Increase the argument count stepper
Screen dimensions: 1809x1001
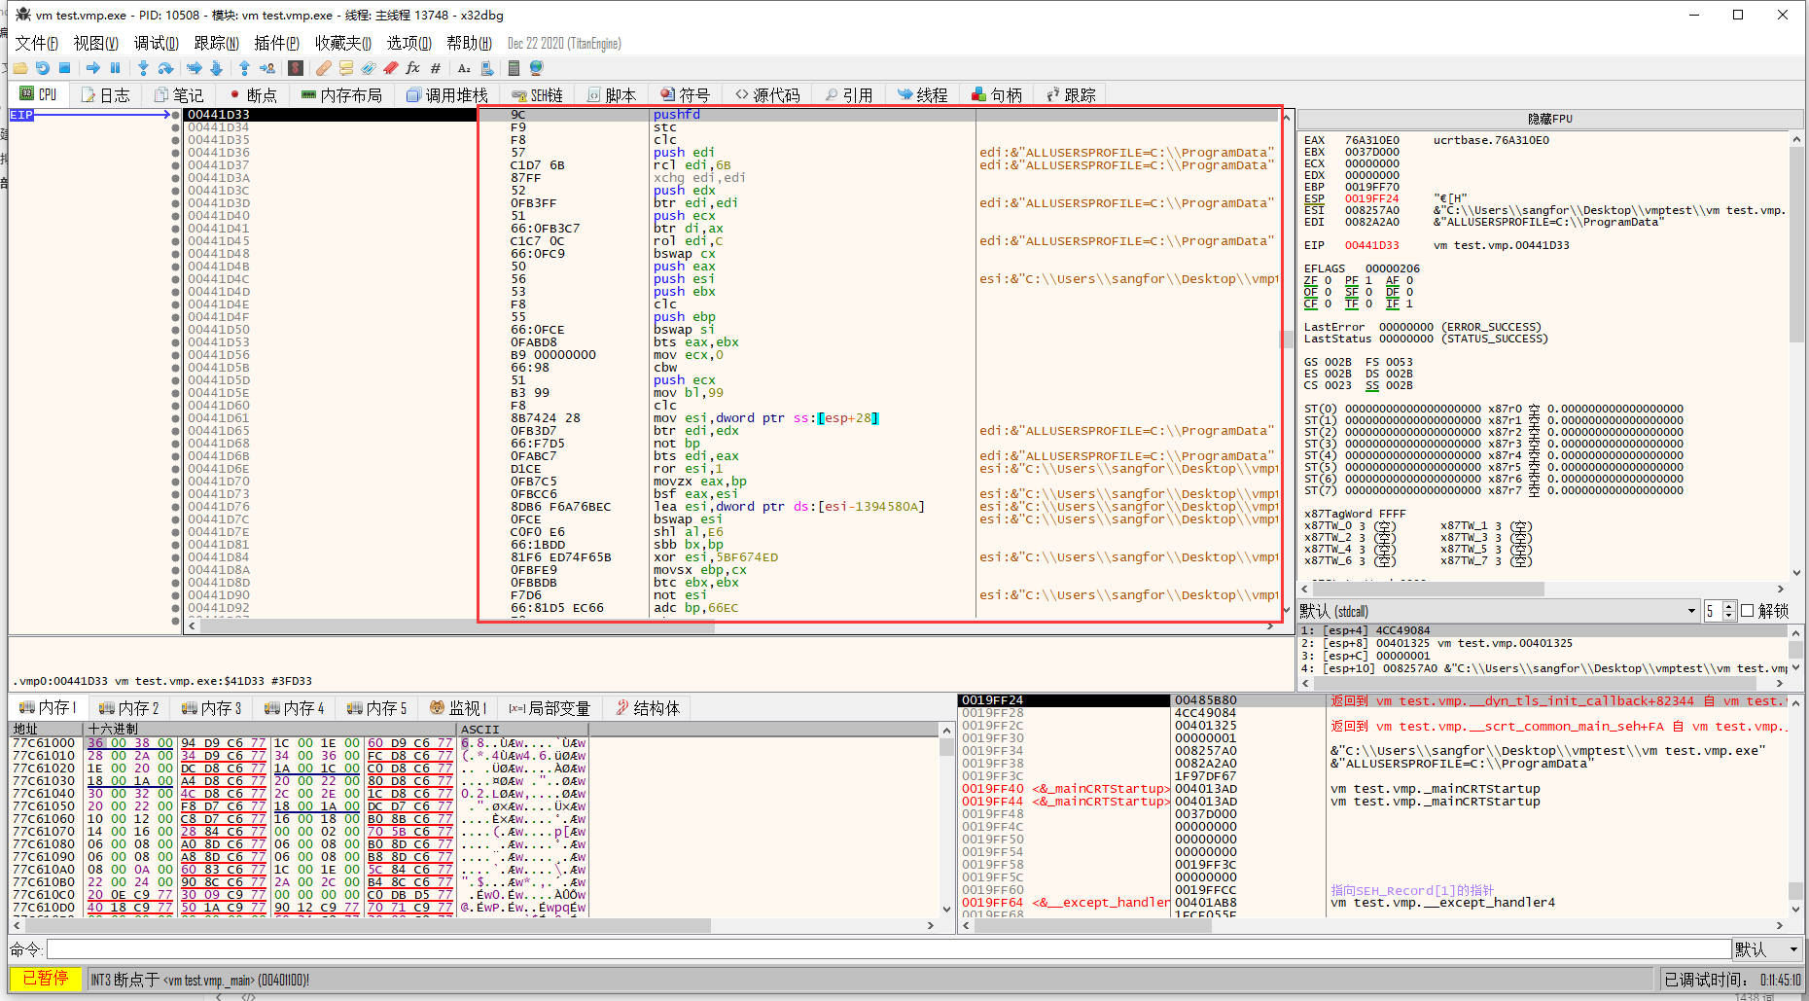1728,606
